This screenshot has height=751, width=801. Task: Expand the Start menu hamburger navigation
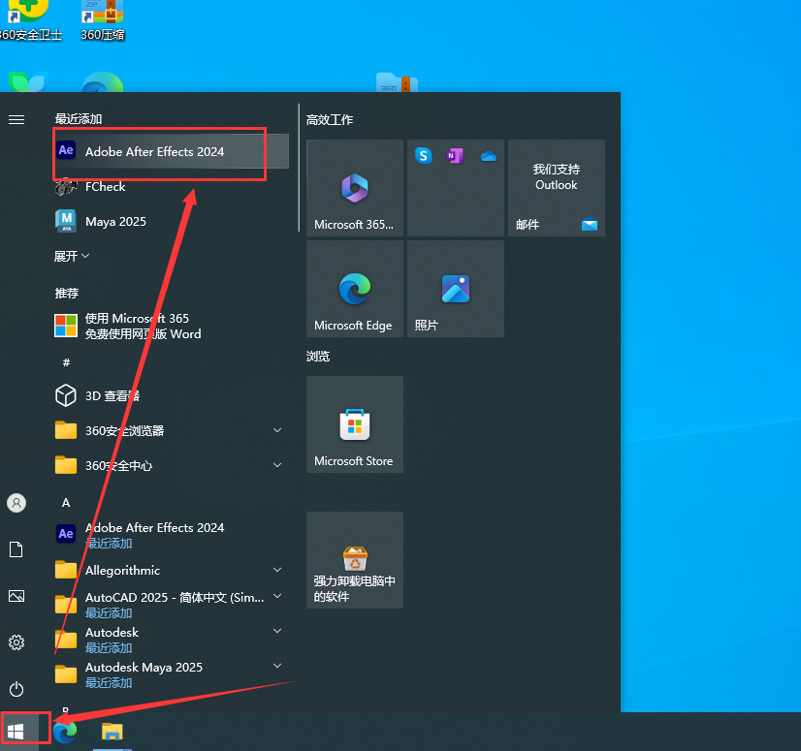[16, 119]
